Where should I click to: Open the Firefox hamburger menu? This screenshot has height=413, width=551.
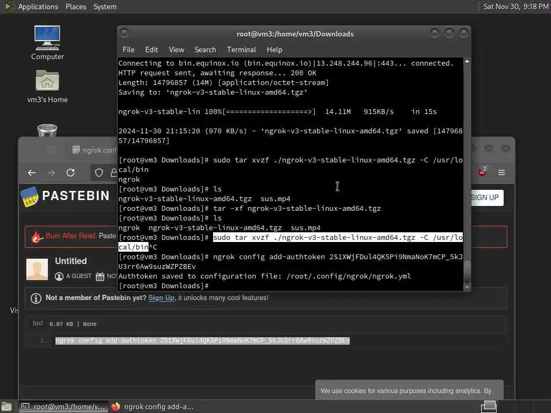pos(501,173)
